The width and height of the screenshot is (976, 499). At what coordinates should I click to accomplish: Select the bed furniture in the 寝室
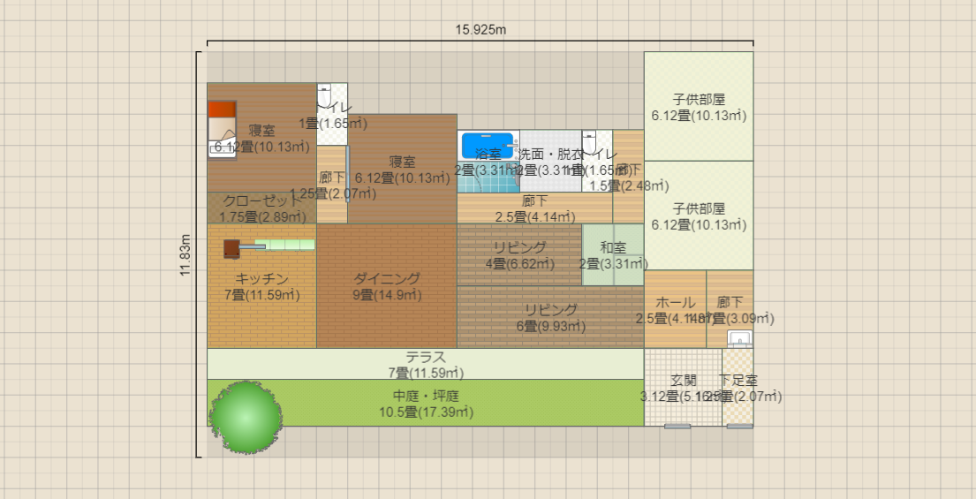click(222, 130)
